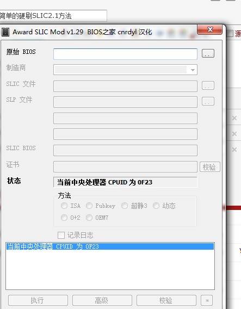Screen dimensions: 241x309
Task: Click the 状态 CPUID status text box
Action: coord(125,182)
